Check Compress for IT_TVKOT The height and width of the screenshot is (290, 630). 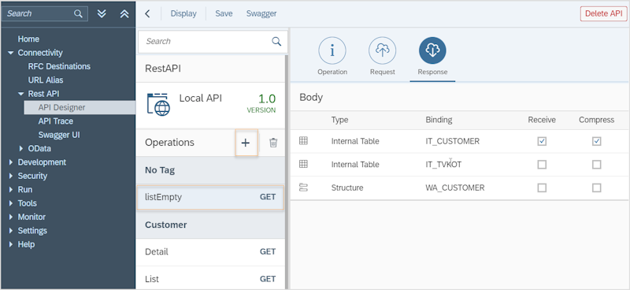pos(597,165)
